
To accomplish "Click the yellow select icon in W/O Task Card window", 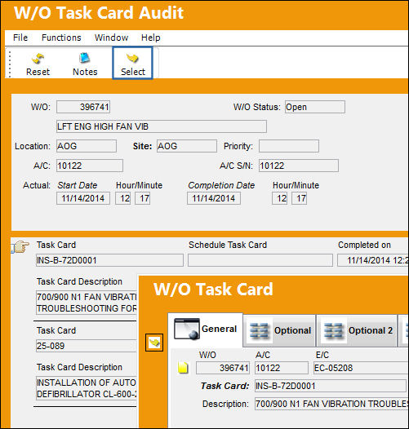I will [154, 343].
